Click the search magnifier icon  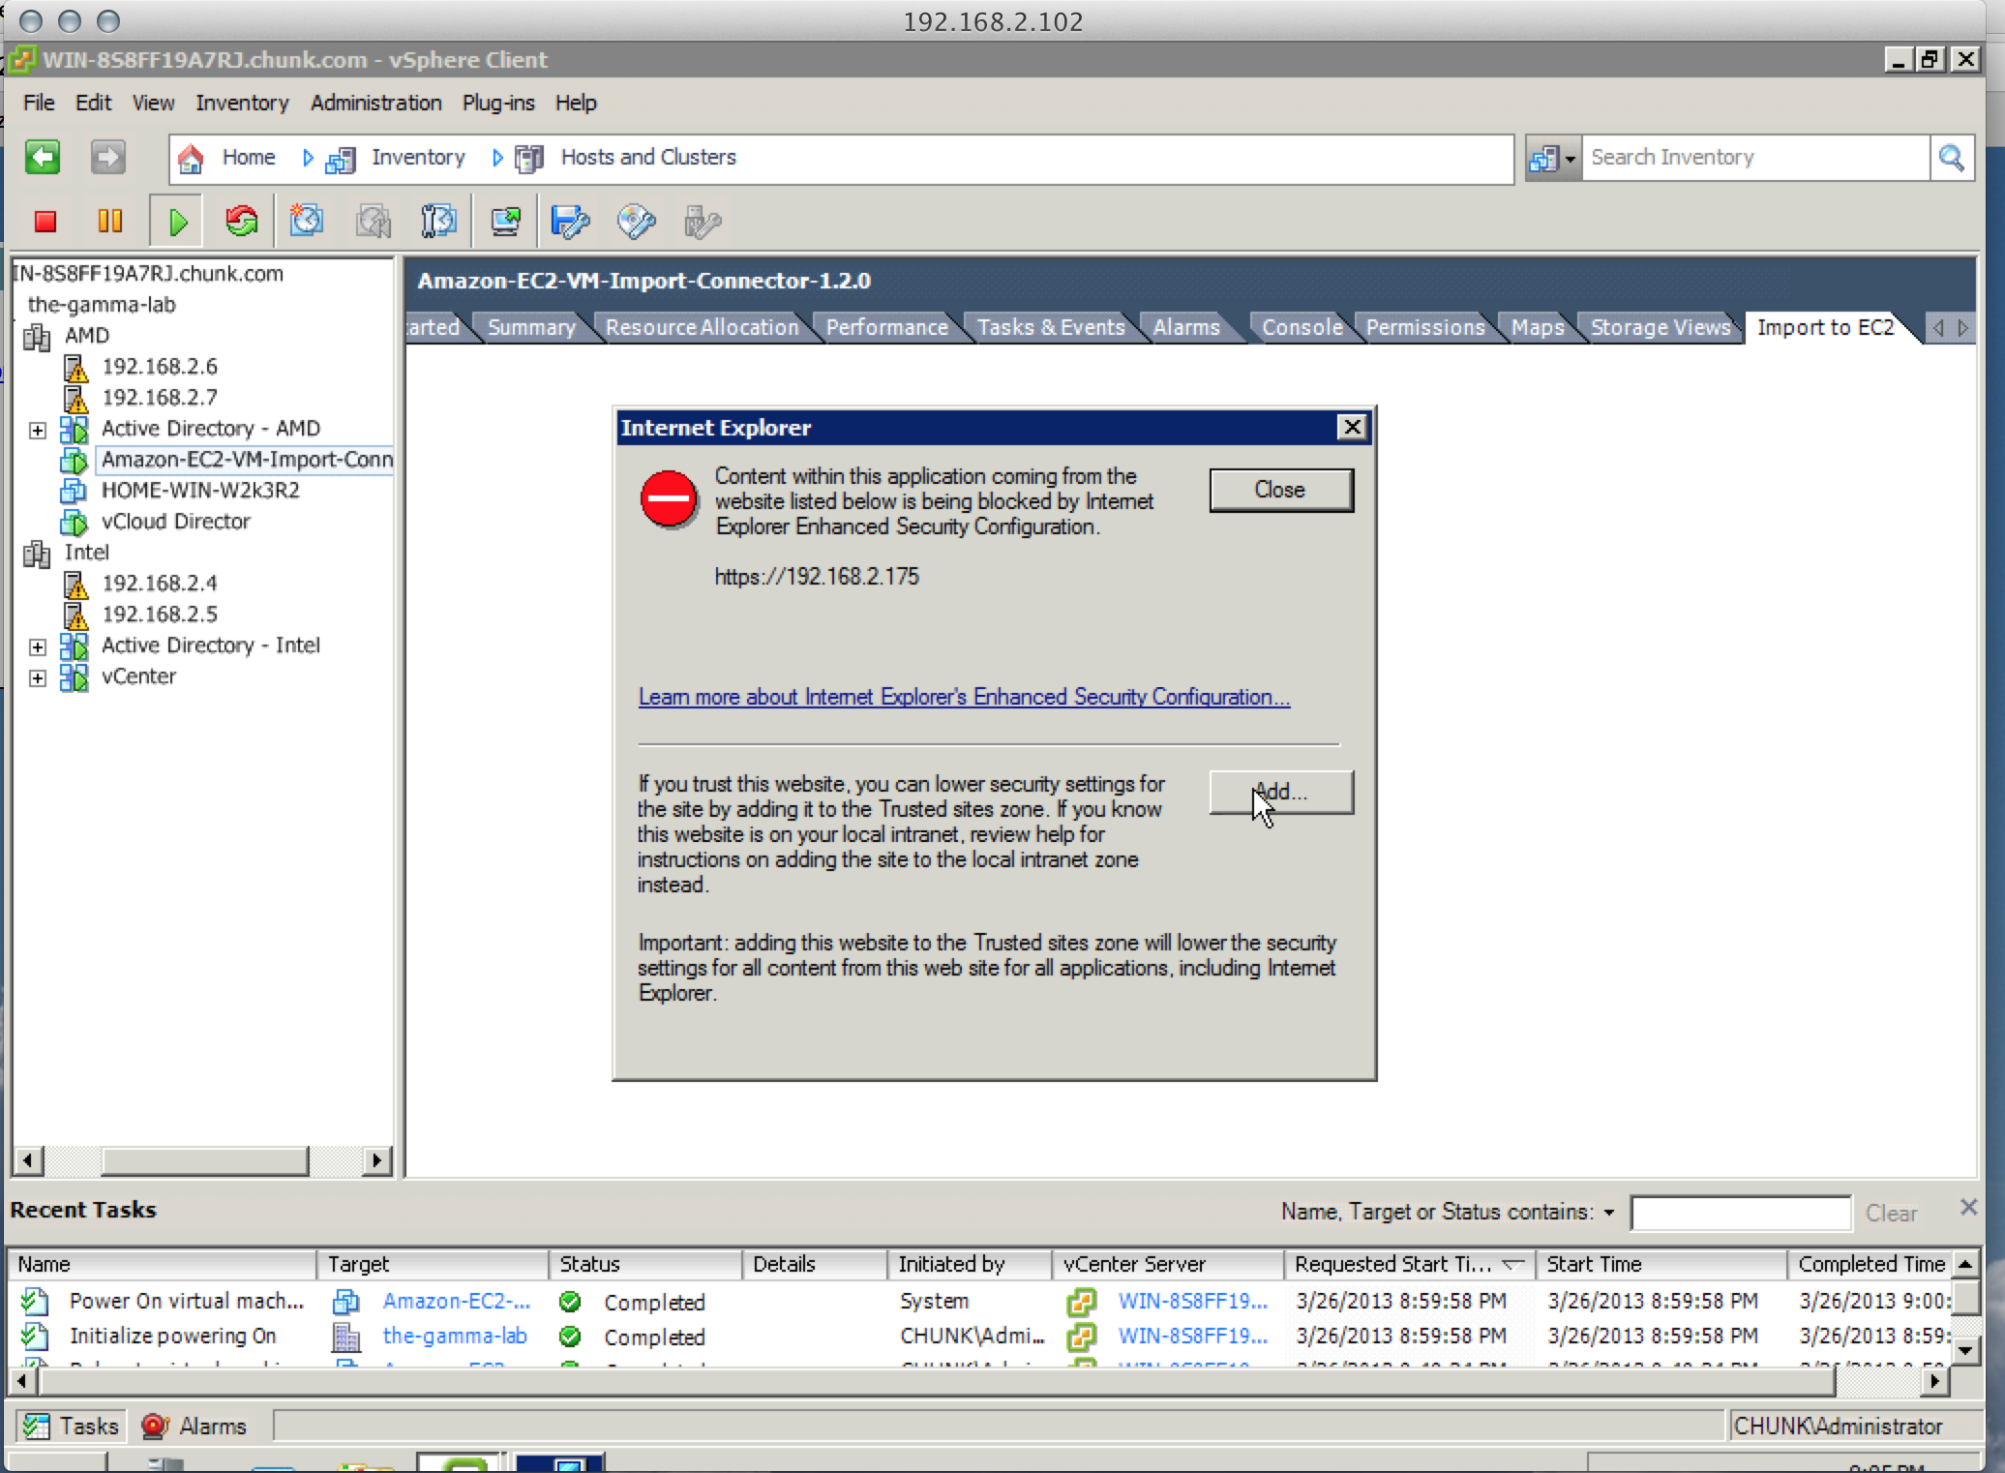point(1951,158)
